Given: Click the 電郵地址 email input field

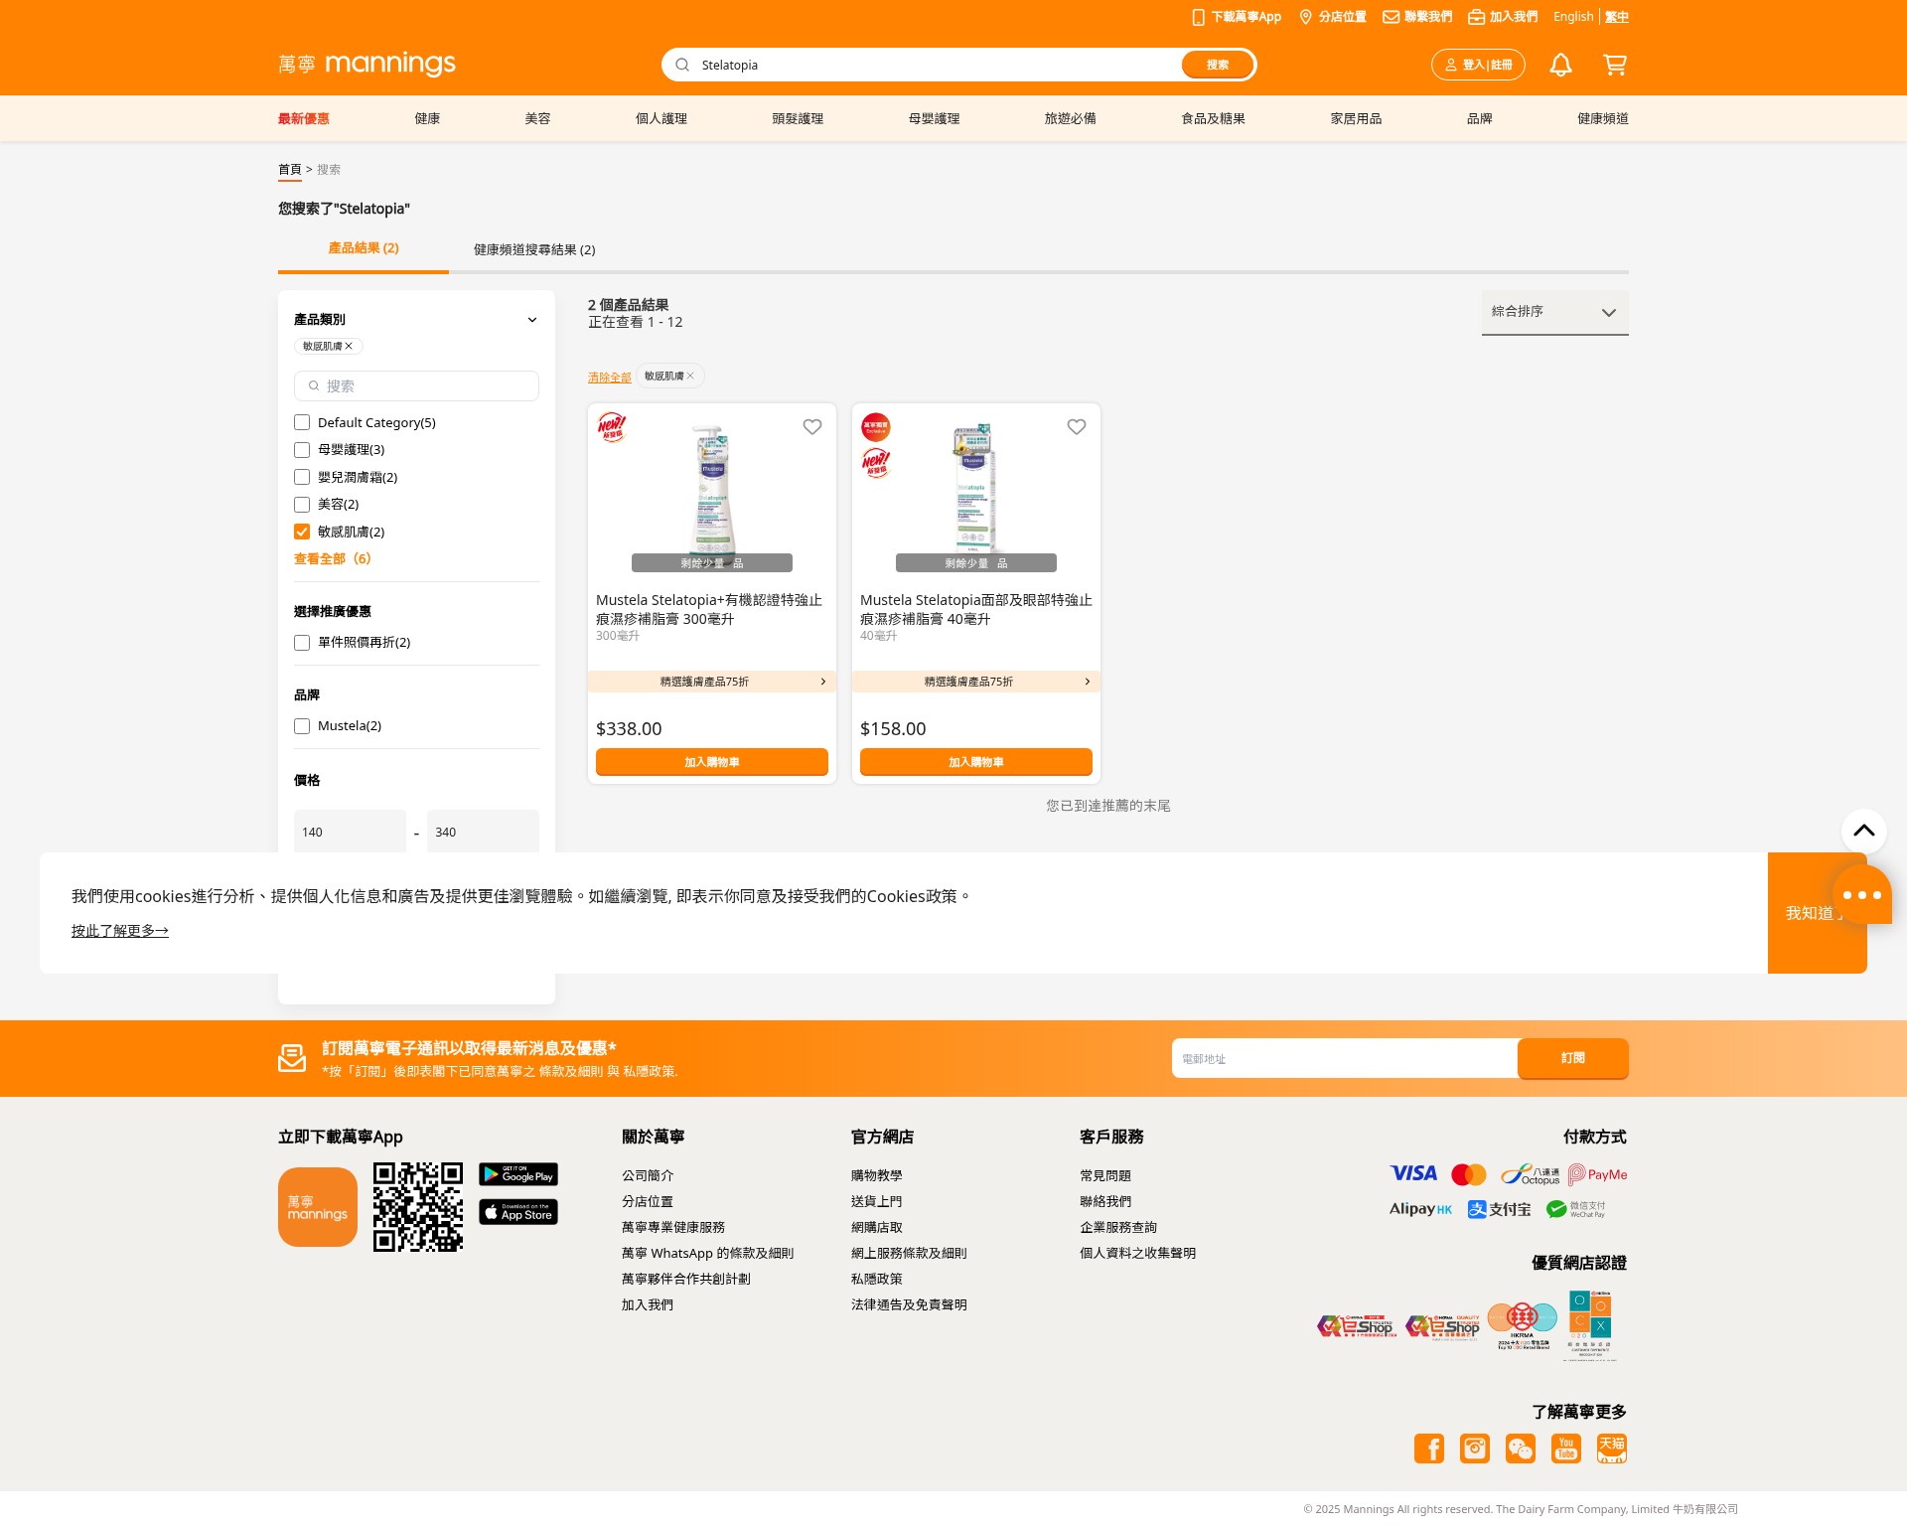Looking at the screenshot, I should pyautogui.click(x=1345, y=1058).
